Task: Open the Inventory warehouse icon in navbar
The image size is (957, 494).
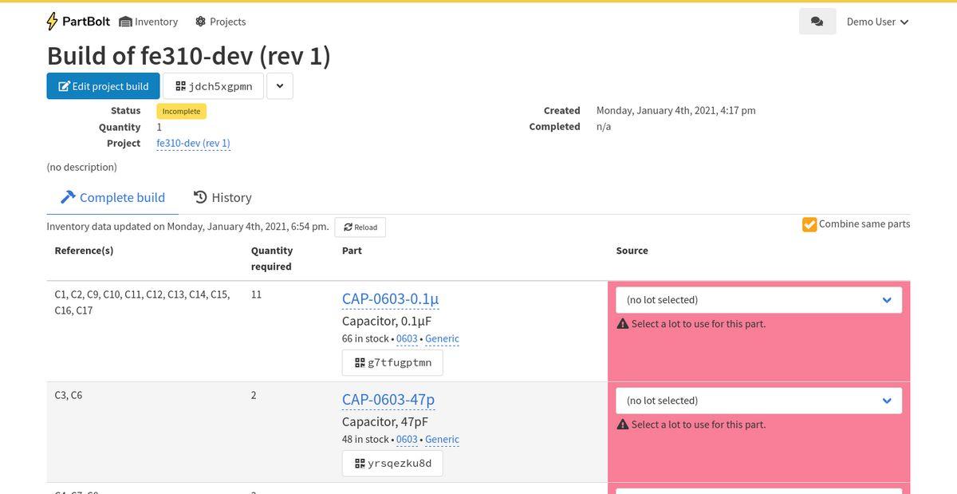Action: coord(125,22)
